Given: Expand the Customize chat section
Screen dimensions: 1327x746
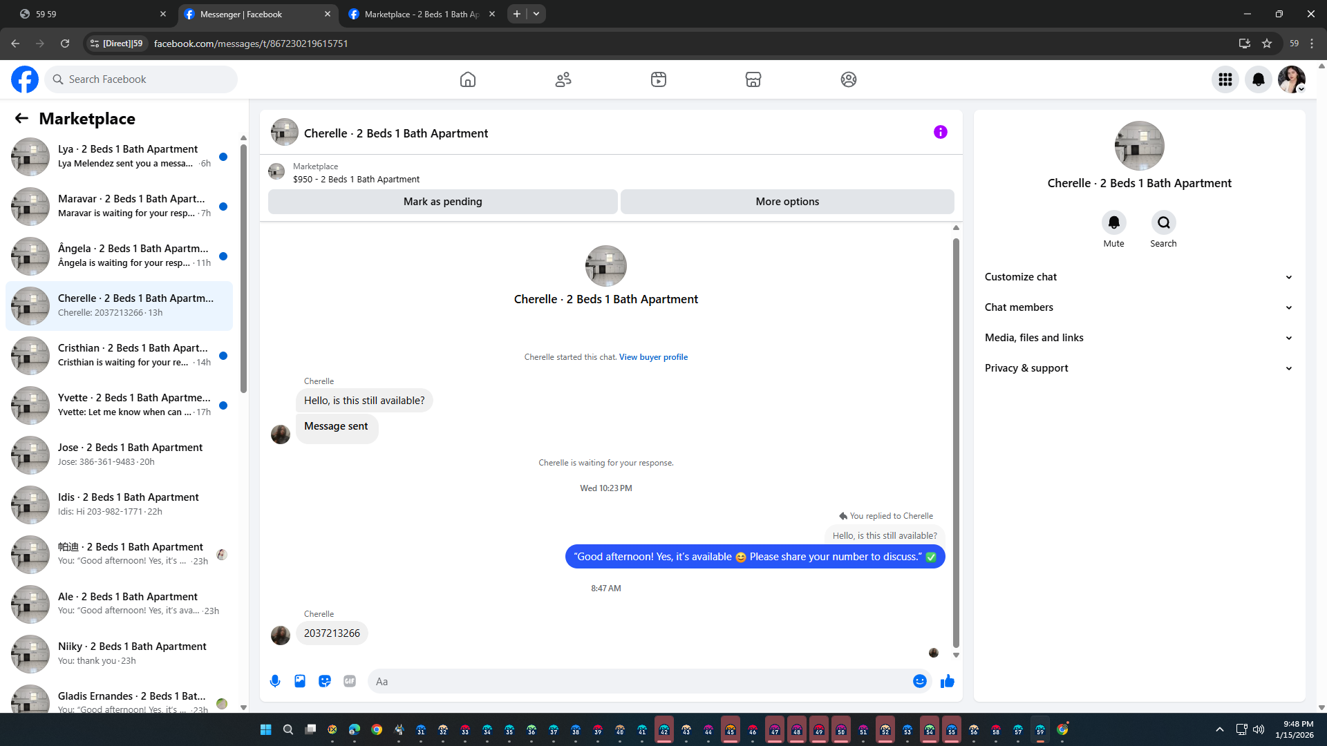Looking at the screenshot, I should [1138, 277].
